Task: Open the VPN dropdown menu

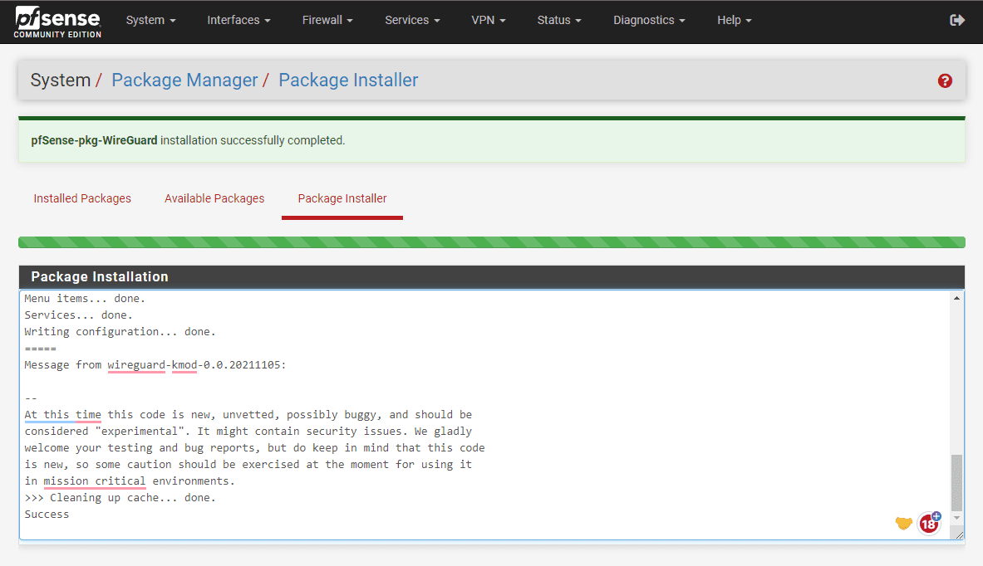Action: tap(489, 20)
